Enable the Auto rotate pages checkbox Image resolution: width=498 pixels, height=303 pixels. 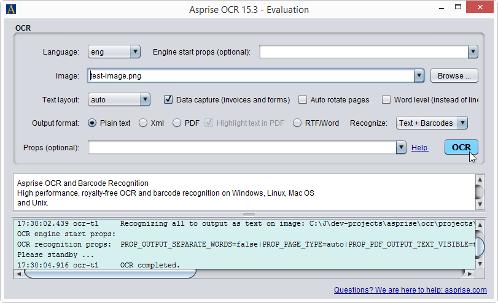[x=303, y=99]
